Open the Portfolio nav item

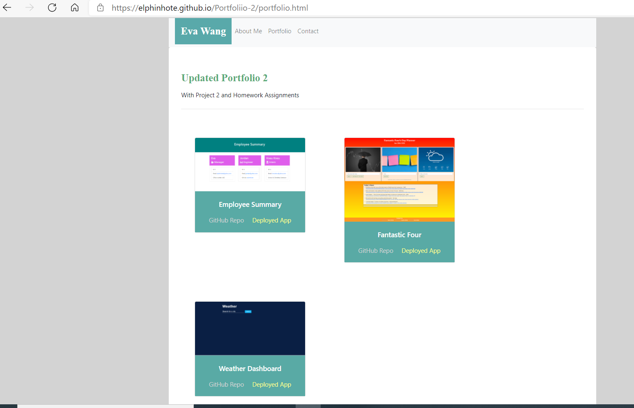tap(280, 31)
